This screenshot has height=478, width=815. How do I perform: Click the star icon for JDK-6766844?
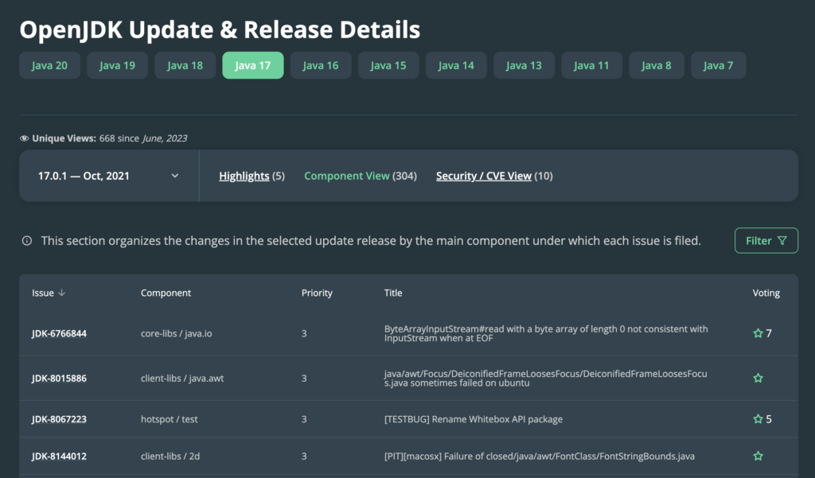(x=758, y=333)
